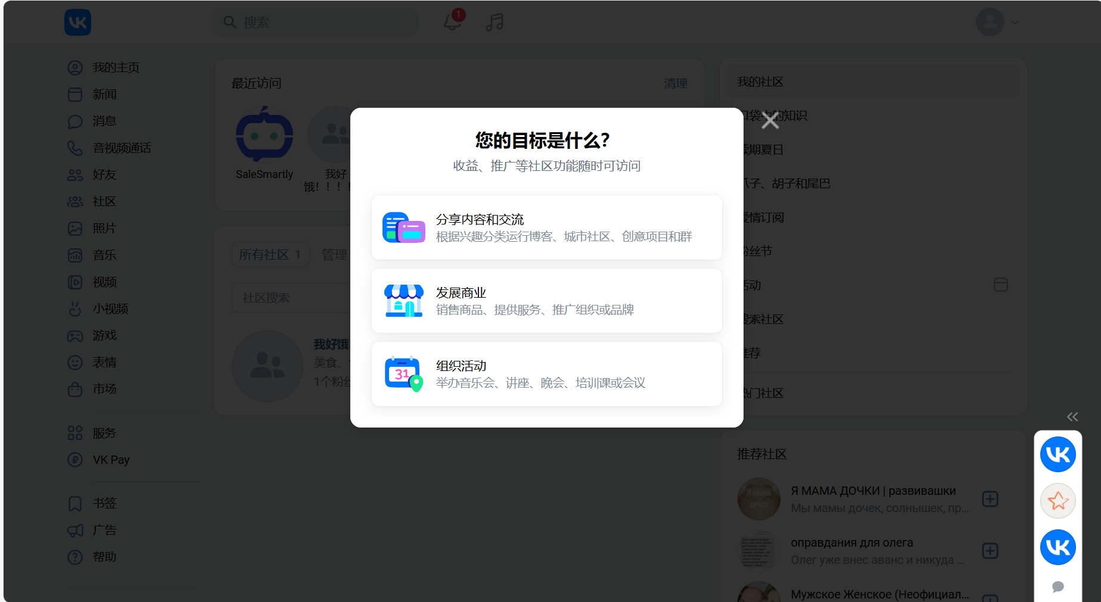Switch to the 所有社区 tab
The image size is (1101, 602).
pyautogui.click(x=270, y=254)
